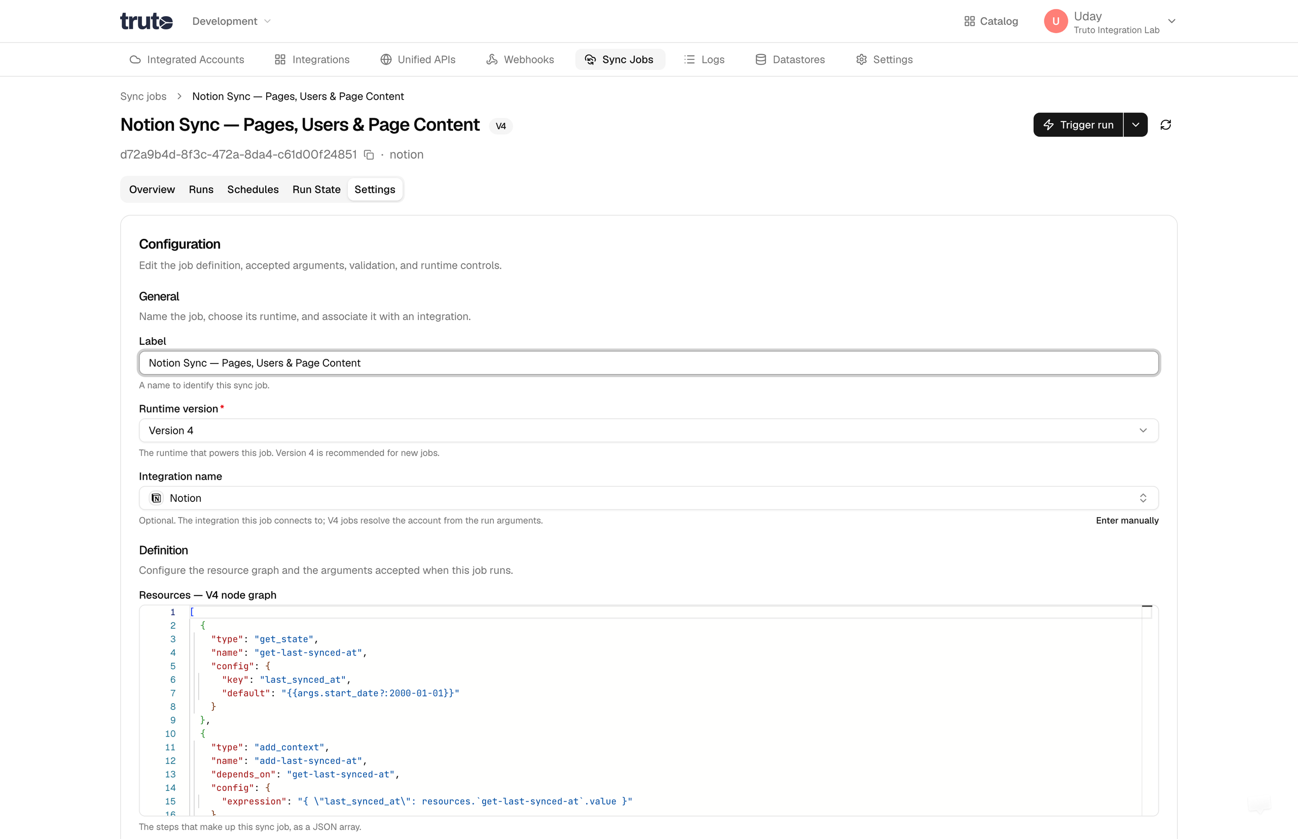Open the top navigation Settings item
This screenshot has width=1298, height=839.
[884, 59]
